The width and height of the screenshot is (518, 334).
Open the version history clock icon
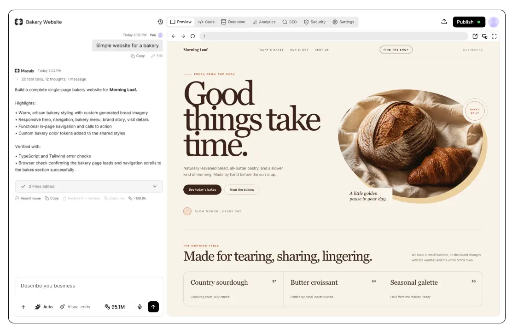(160, 22)
